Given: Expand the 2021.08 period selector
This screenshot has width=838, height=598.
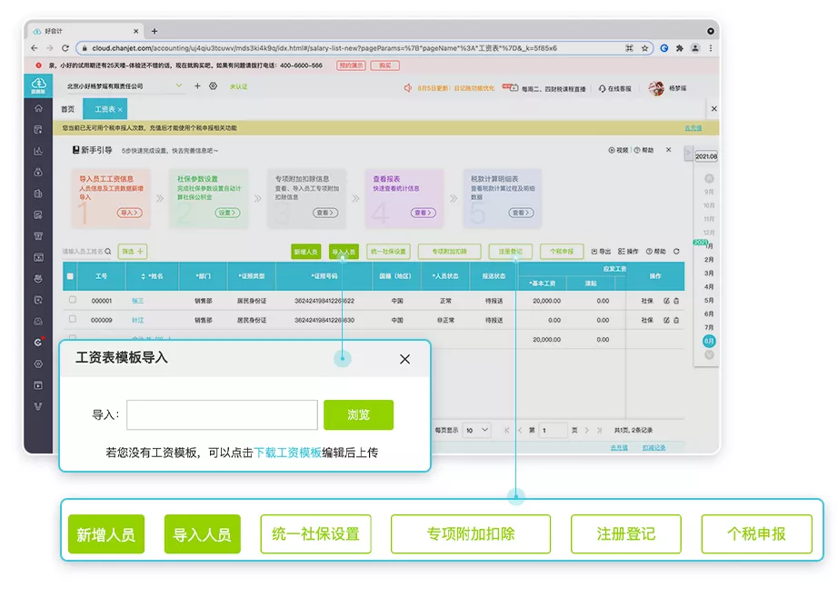Looking at the screenshot, I should pos(706,156).
